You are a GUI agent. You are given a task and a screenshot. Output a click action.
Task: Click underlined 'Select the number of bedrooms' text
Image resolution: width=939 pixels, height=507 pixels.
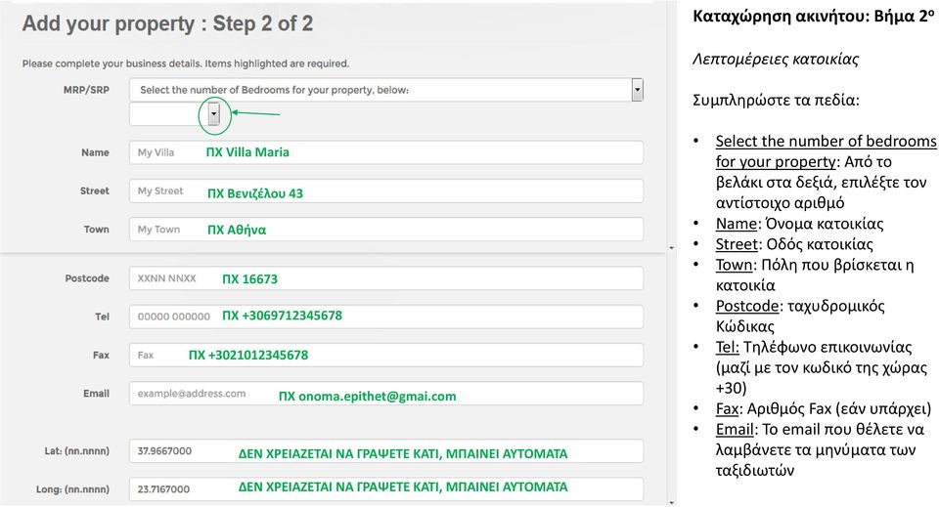point(826,141)
